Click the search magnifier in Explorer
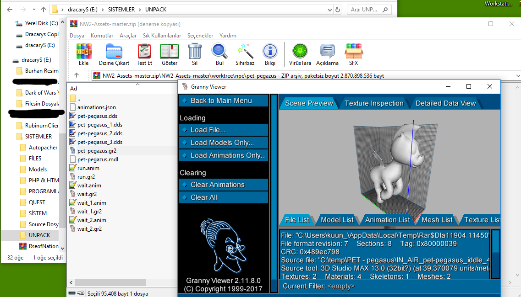 385,10
